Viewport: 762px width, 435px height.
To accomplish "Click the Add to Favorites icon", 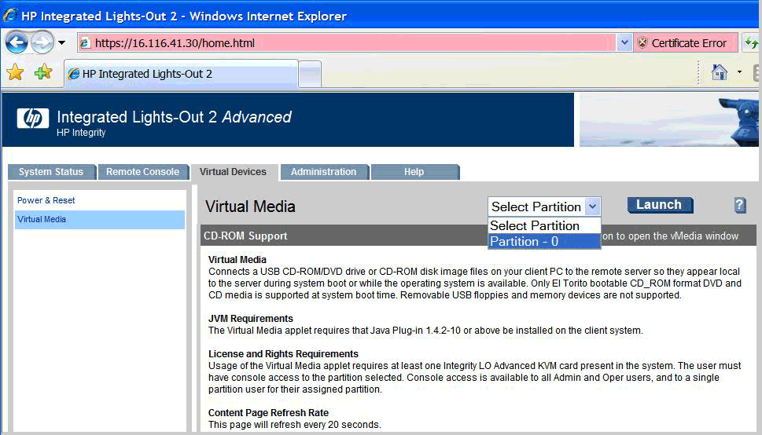I will click(42, 73).
